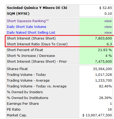Click the 82.46% Today vs. Average value
The height and width of the screenshot is (119, 114).
point(105,86)
